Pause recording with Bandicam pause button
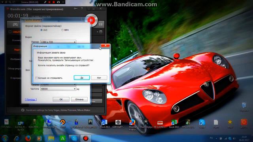This screenshot has width=253, height=142. [101, 24]
